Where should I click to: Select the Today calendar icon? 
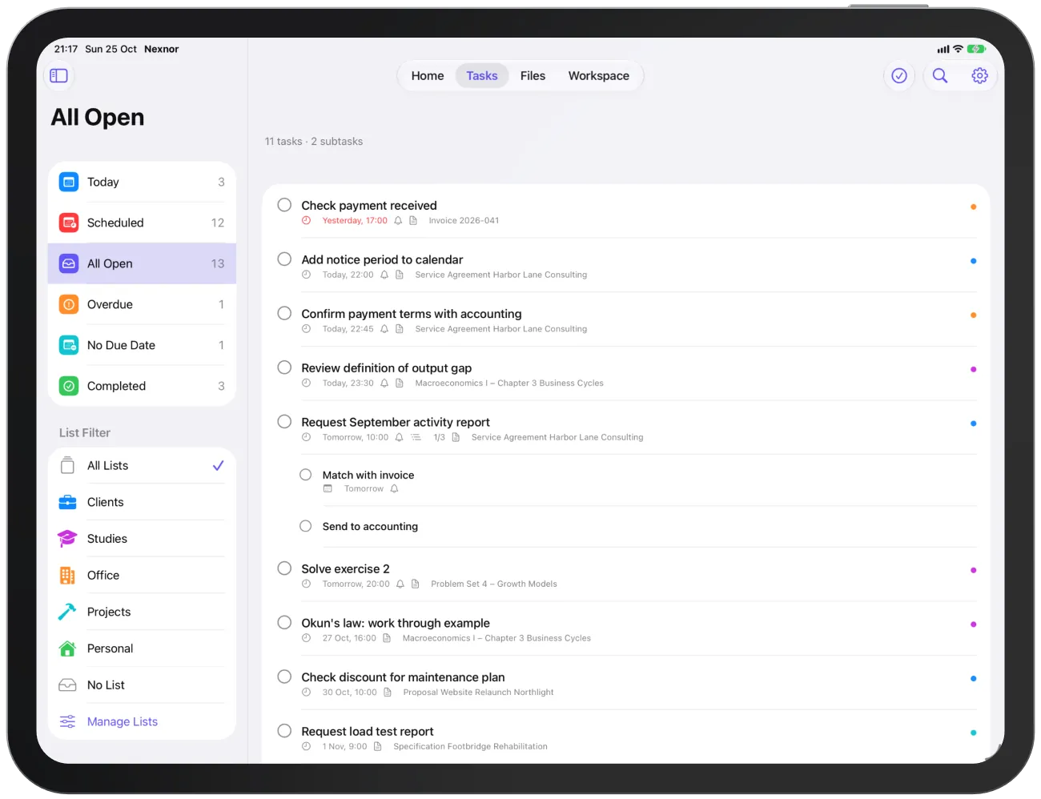point(69,182)
